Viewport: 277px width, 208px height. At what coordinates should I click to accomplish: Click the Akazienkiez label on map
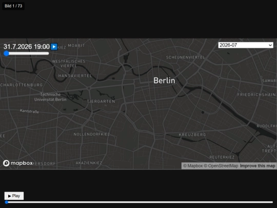coord(89,163)
